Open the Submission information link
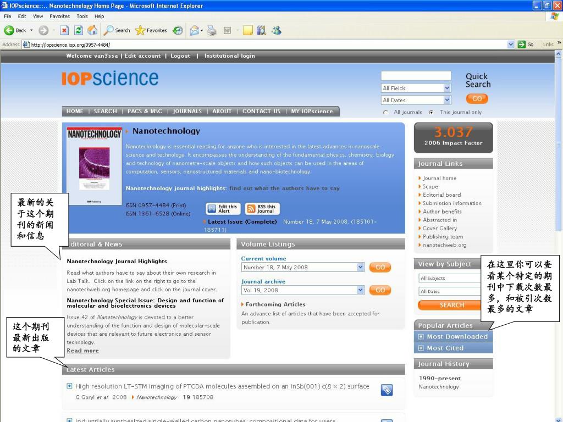Viewport: 563px width, 422px height. tap(452, 203)
